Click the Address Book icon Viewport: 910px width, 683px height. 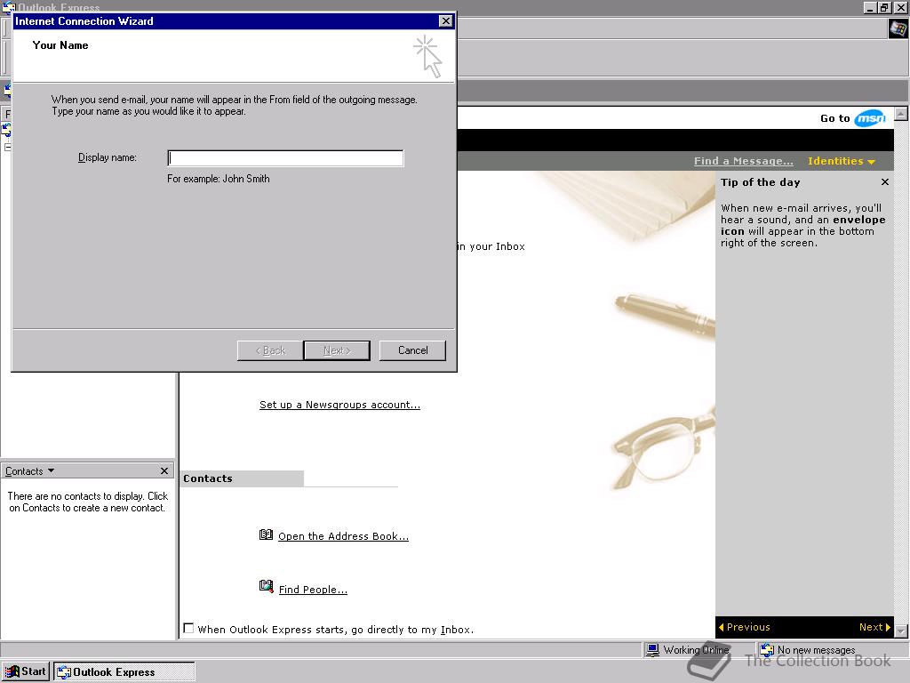click(266, 534)
